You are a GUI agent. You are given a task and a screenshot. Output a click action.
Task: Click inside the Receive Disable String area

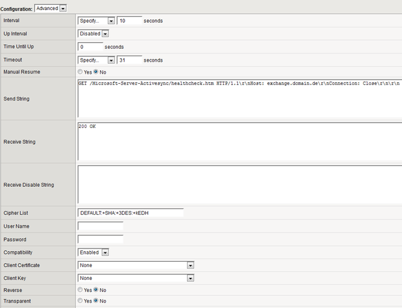click(240, 185)
